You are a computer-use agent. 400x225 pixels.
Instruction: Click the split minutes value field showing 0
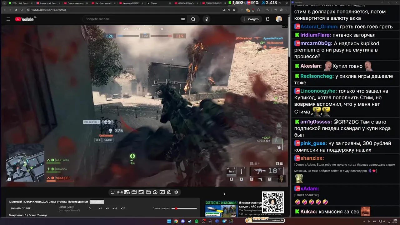pos(90,208)
